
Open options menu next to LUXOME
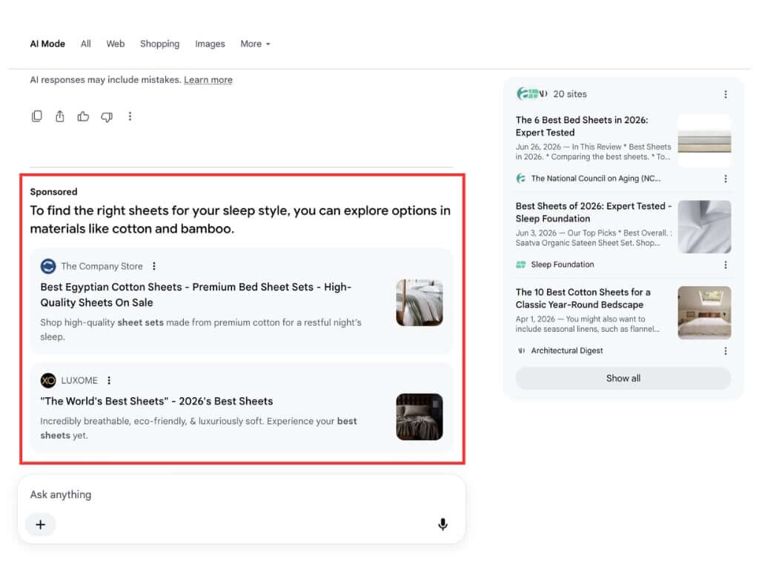coord(109,380)
